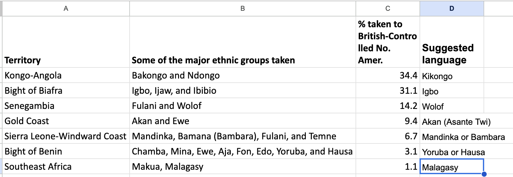This screenshot has height=177, width=513.
Task: Click the 'Some of the major ethnic groups taken' cell
Action: (x=242, y=42)
